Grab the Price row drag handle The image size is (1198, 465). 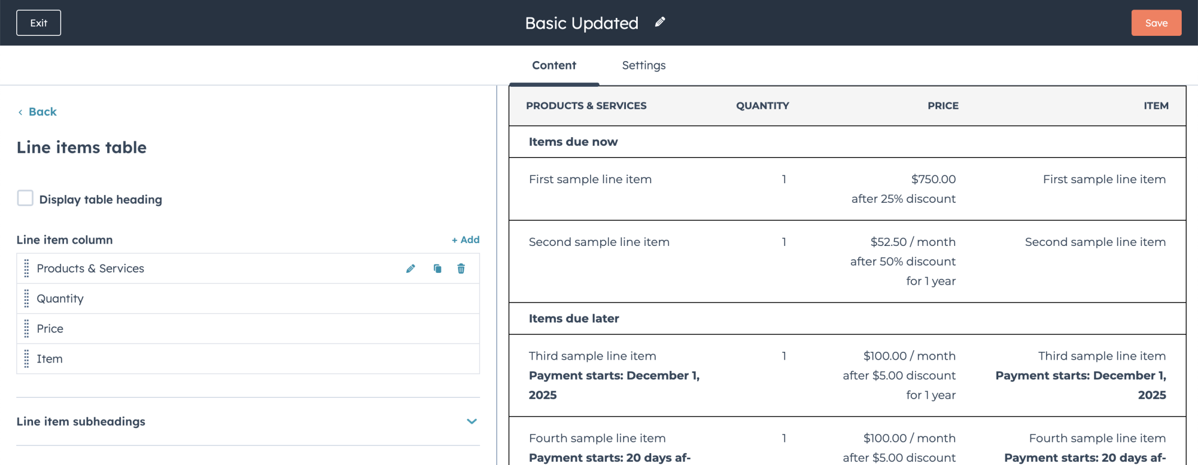[26, 329]
